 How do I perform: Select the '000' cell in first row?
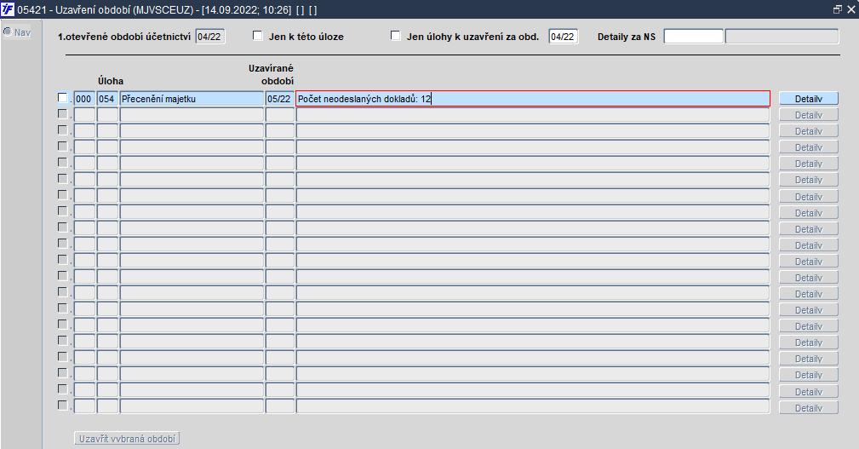pyautogui.click(x=84, y=99)
